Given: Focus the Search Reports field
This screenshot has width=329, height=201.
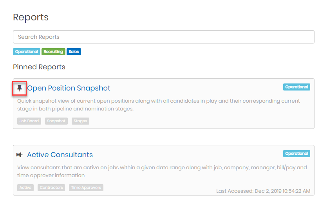Looking at the screenshot, I should [163, 37].
